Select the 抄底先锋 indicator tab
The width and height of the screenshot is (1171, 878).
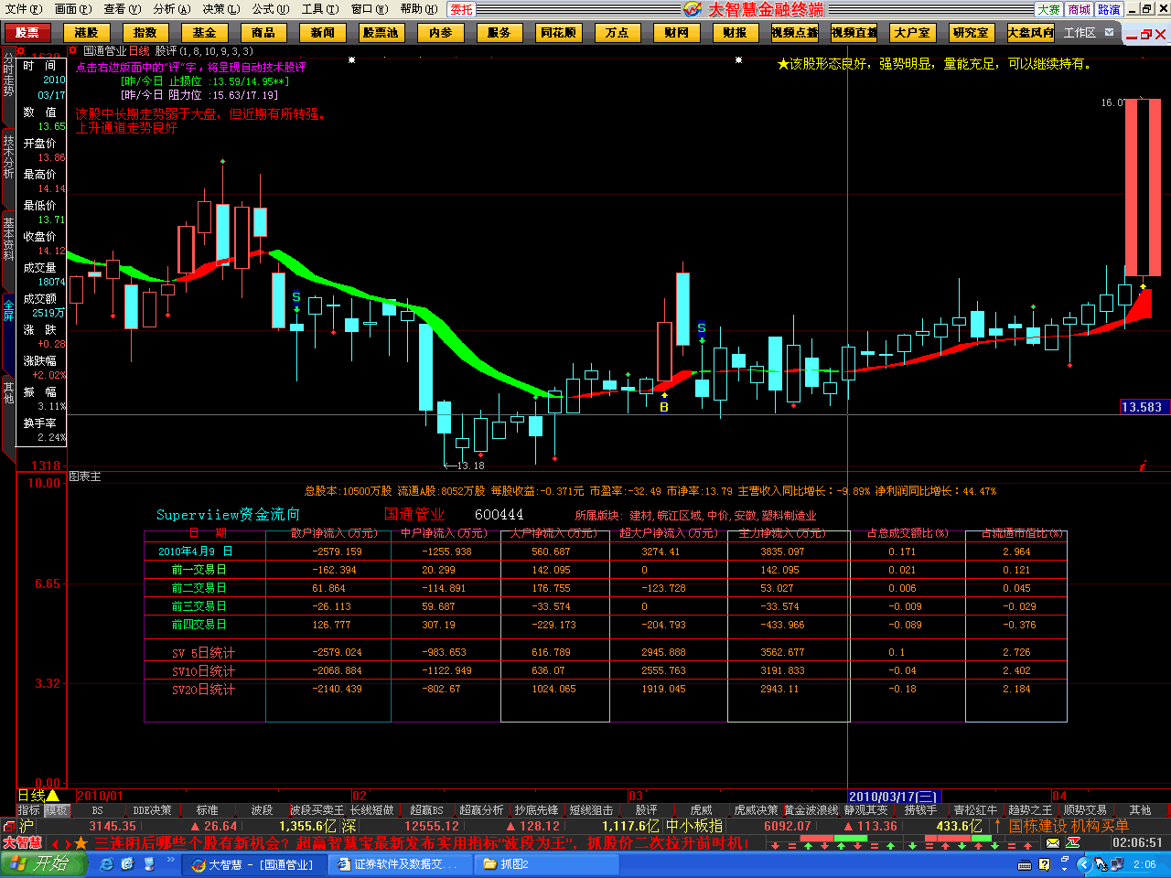536,810
